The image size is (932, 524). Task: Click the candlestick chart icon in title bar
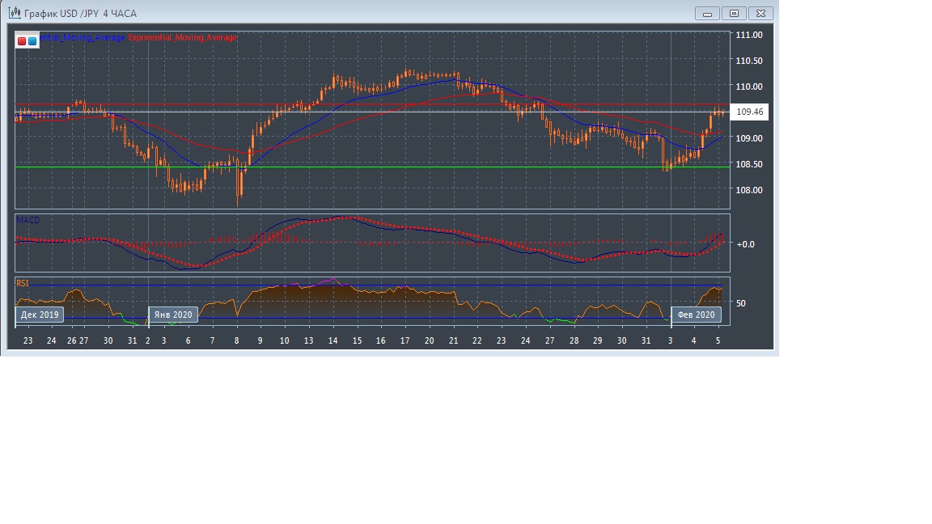pos(15,13)
